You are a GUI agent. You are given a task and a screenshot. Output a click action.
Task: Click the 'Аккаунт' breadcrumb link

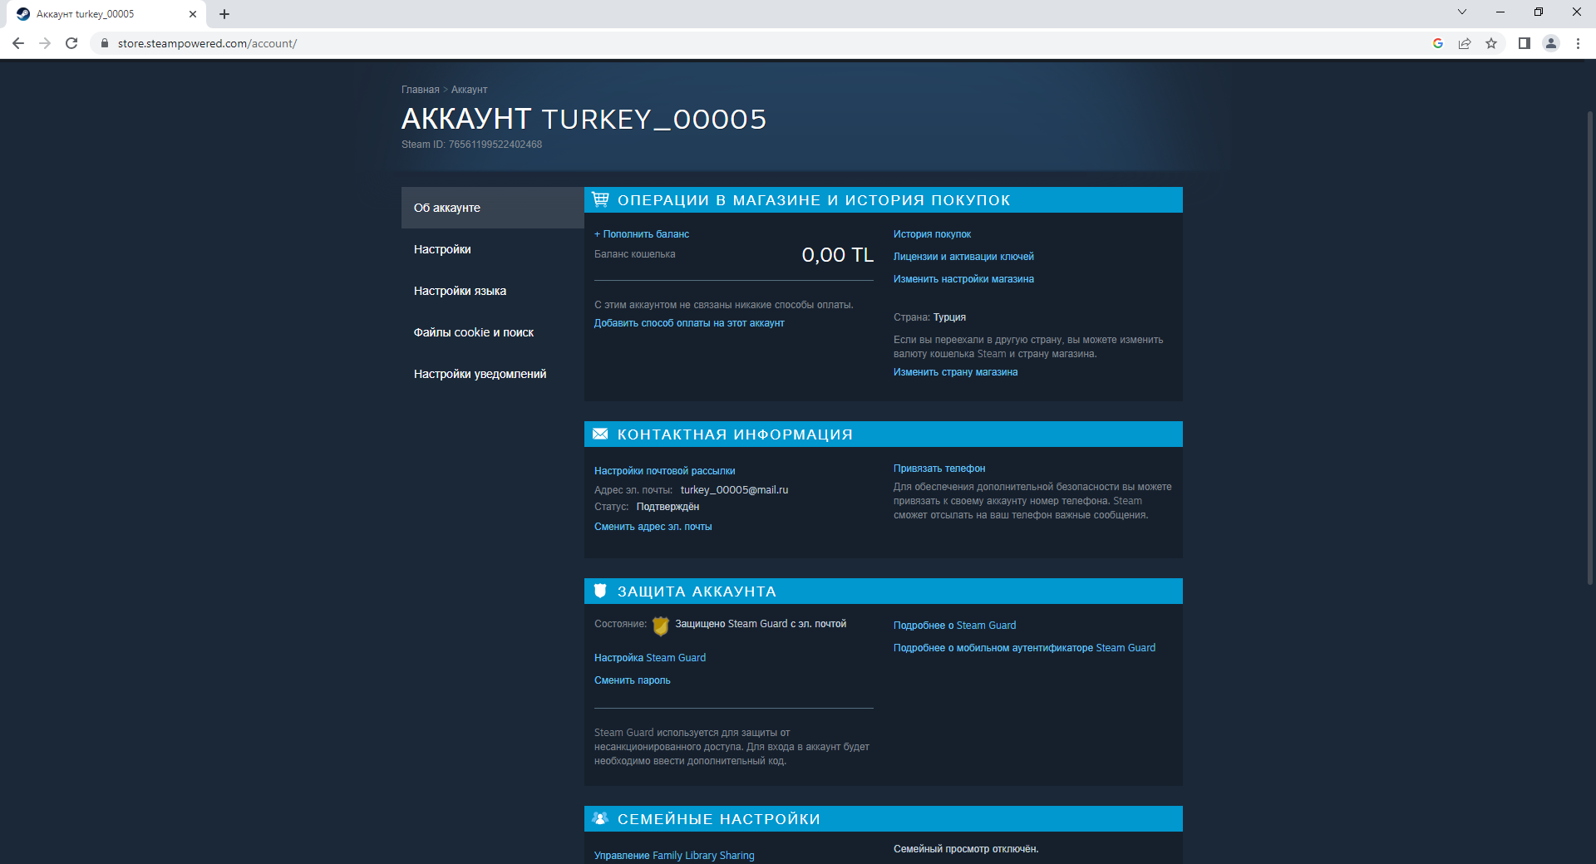pos(469,90)
